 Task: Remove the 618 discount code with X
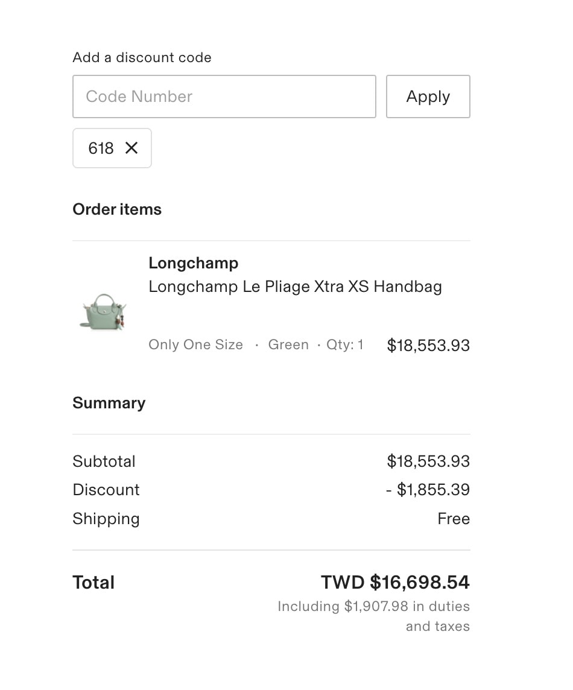coord(131,148)
